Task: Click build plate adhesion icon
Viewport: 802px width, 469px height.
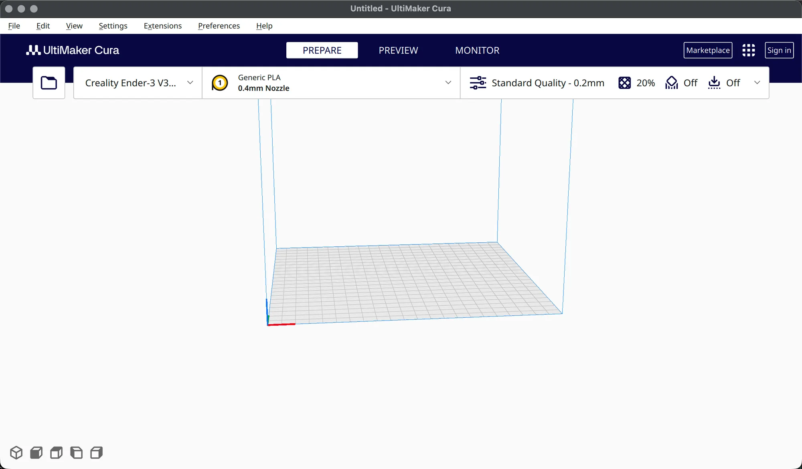Action: [714, 83]
